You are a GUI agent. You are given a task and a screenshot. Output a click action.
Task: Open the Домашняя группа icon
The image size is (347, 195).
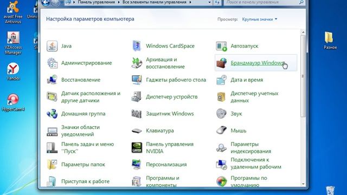52,114
